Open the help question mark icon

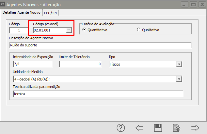[x=121, y=128]
